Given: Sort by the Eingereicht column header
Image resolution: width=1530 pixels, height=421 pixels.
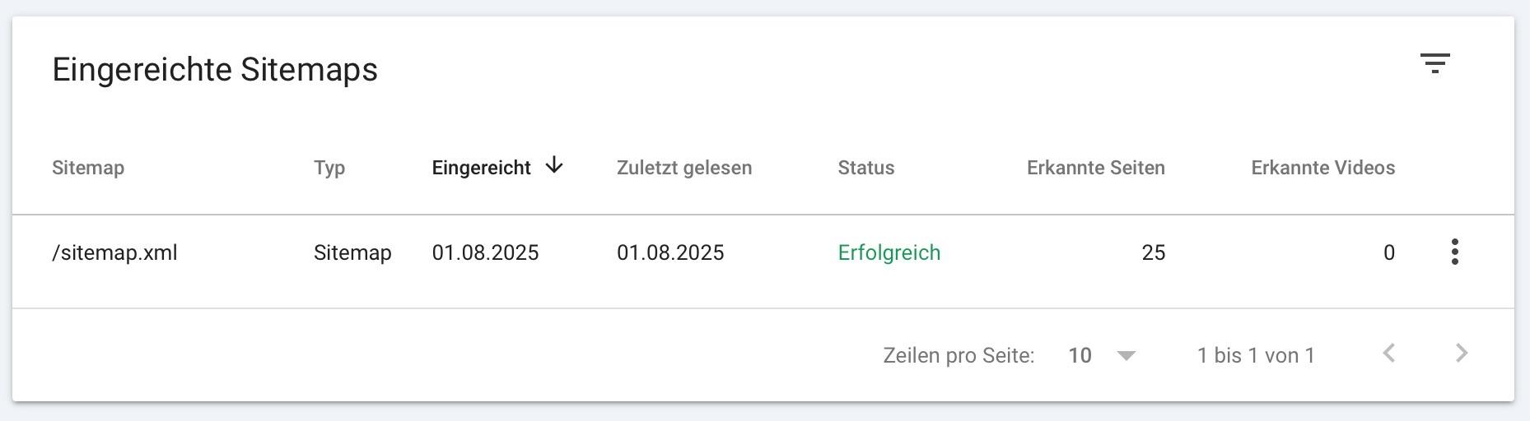Looking at the screenshot, I should [481, 168].
